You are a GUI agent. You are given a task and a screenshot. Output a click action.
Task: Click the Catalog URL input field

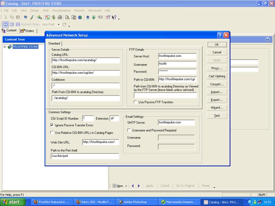(85, 60)
